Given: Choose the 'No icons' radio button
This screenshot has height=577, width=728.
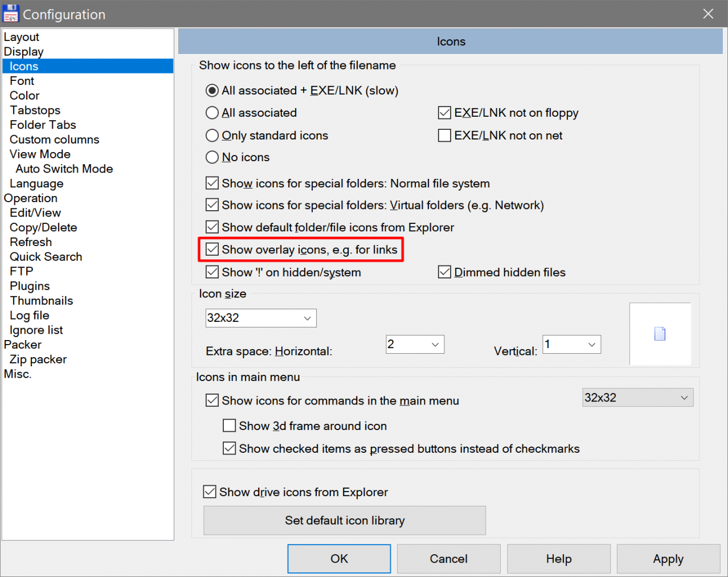Looking at the screenshot, I should [x=212, y=157].
